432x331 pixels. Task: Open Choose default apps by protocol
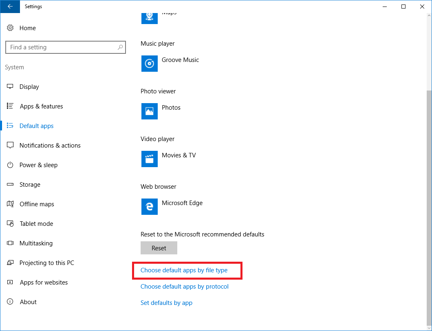(185, 286)
